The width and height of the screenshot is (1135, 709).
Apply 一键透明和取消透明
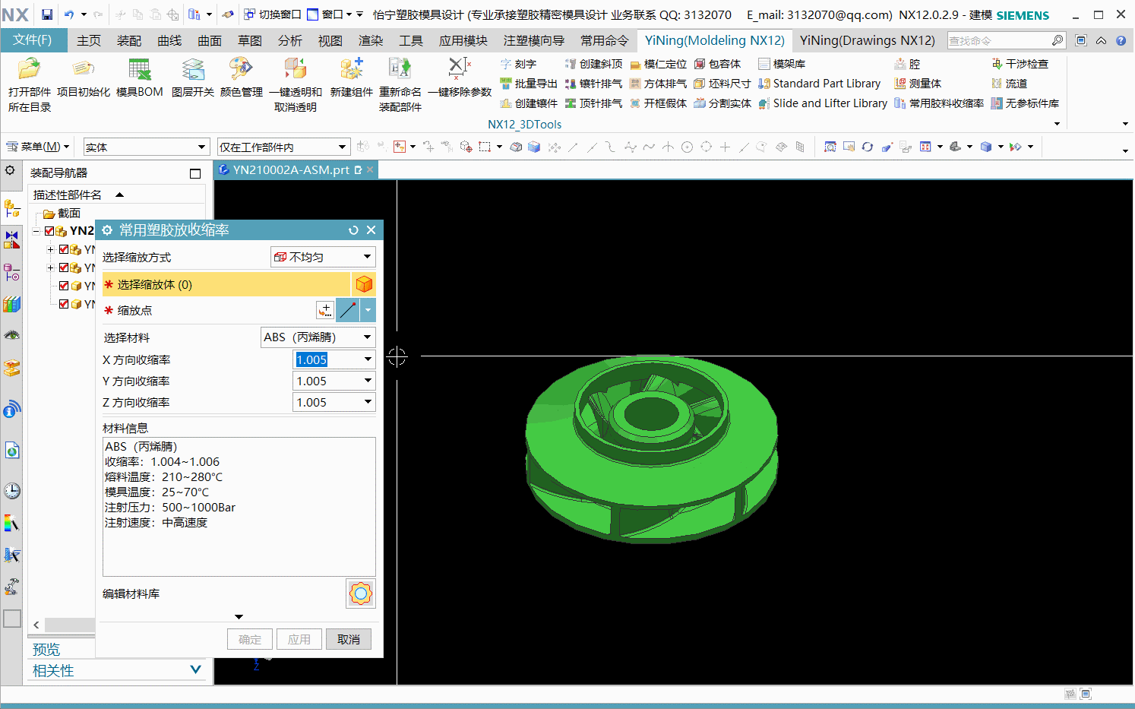(x=296, y=84)
